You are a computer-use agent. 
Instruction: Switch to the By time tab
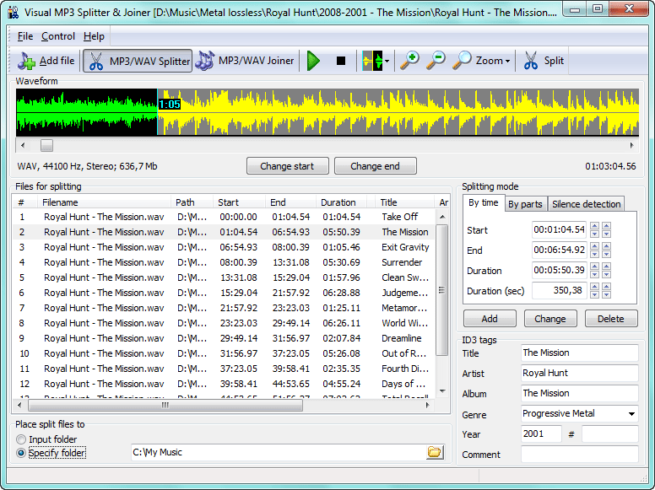484,203
